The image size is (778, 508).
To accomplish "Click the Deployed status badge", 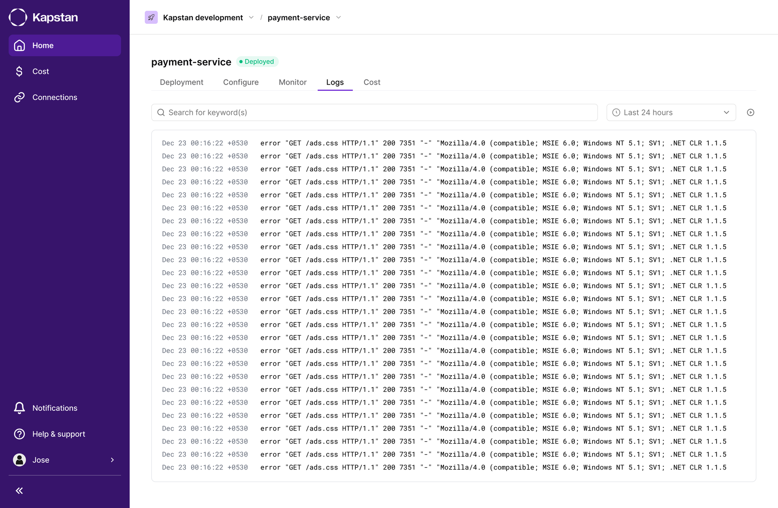I will click(257, 61).
